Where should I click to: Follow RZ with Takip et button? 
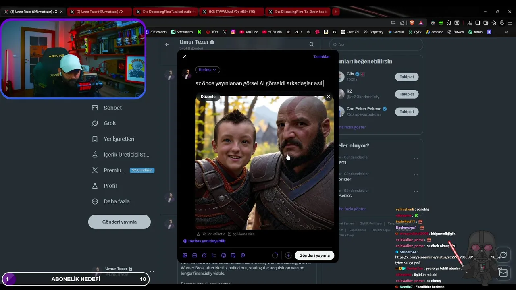tap(407, 94)
